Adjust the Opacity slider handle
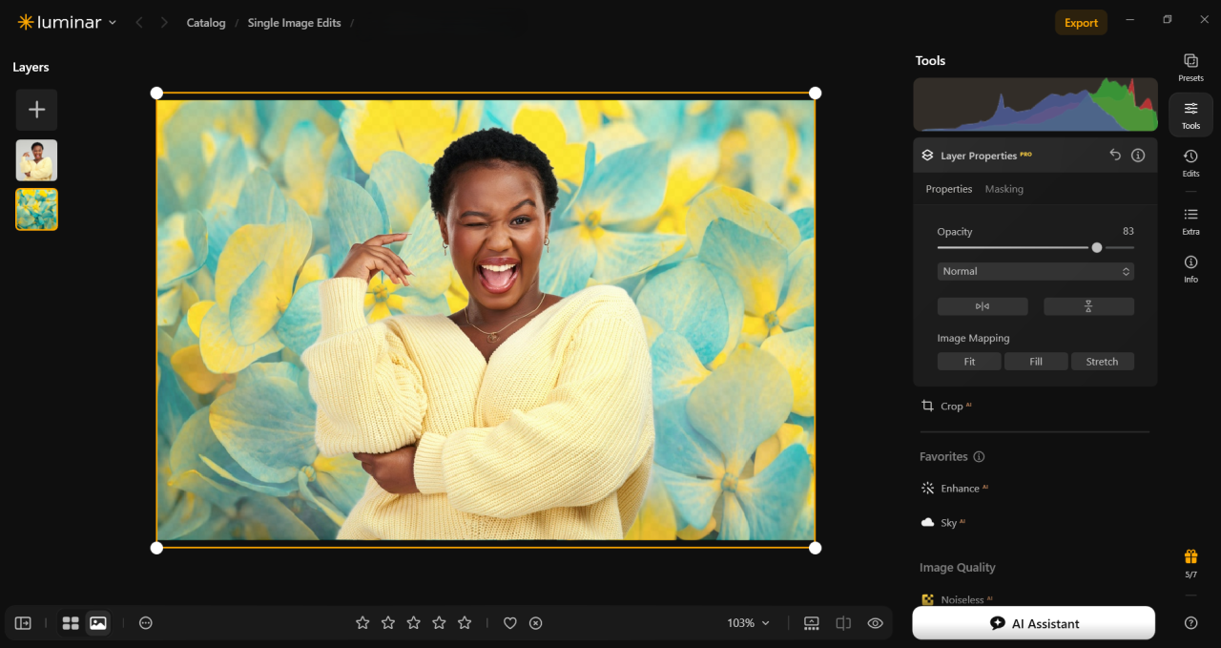 click(1097, 247)
